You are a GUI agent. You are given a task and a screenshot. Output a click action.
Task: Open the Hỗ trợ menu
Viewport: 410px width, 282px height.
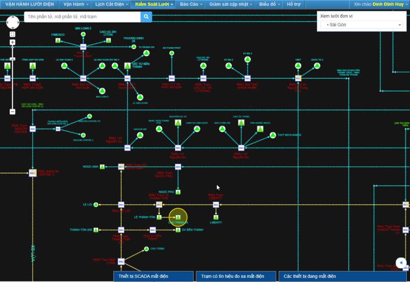pyautogui.click(x=294, y=4)
